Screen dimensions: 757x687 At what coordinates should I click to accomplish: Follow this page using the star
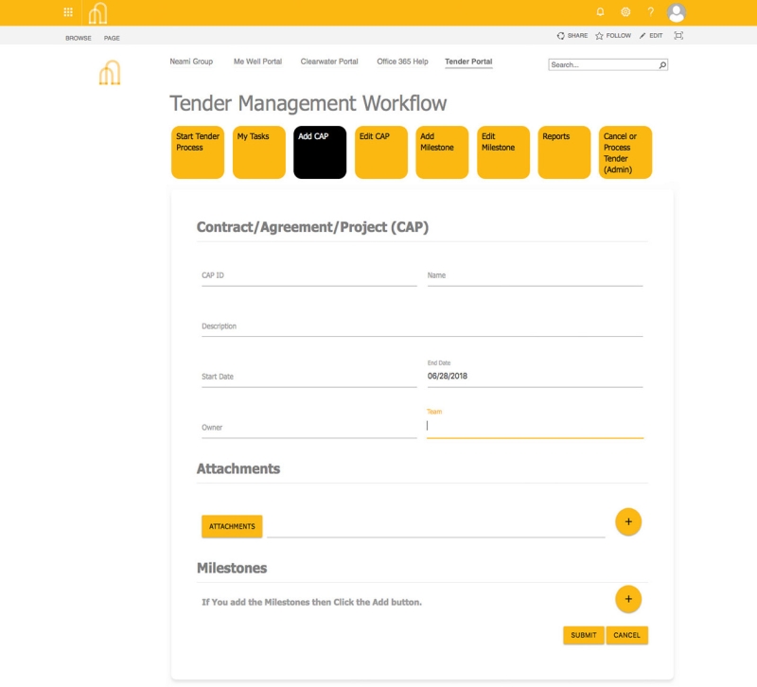tap(612, 36)
